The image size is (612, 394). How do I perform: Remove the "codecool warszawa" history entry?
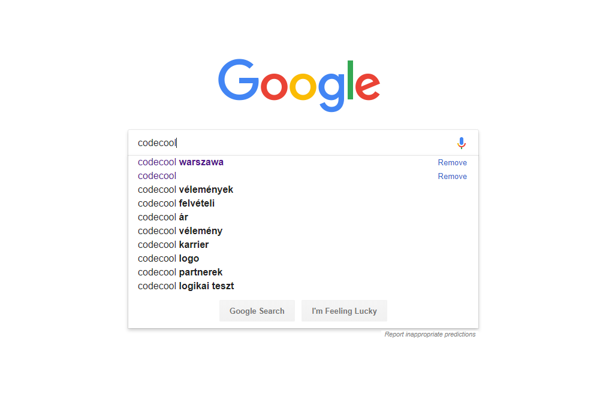pyautogui.click(x=452, y=162)
